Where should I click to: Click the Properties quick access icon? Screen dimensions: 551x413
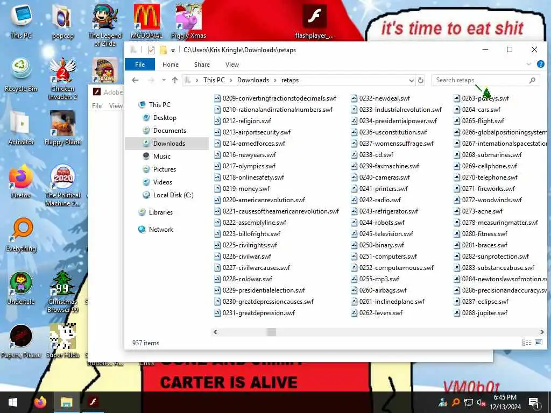click(x=151, y=50)
